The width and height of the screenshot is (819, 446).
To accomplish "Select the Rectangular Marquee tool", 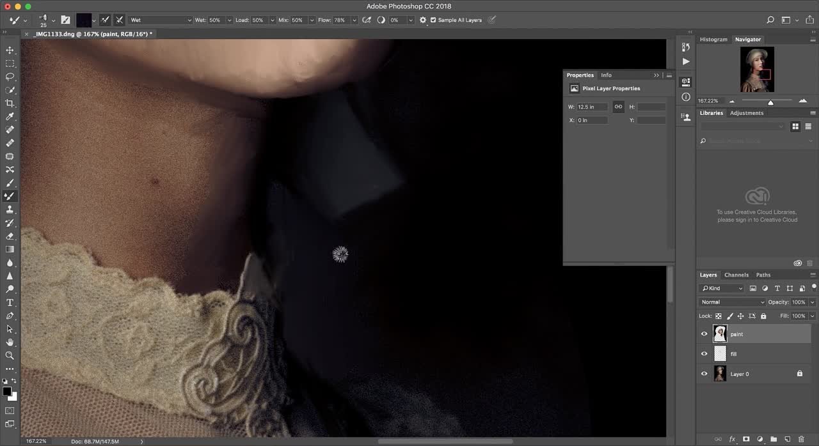I will [10, 63].
